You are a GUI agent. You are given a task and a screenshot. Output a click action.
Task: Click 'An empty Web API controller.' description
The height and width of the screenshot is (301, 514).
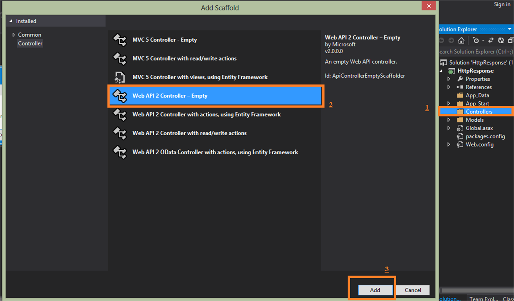click(360, 62)
